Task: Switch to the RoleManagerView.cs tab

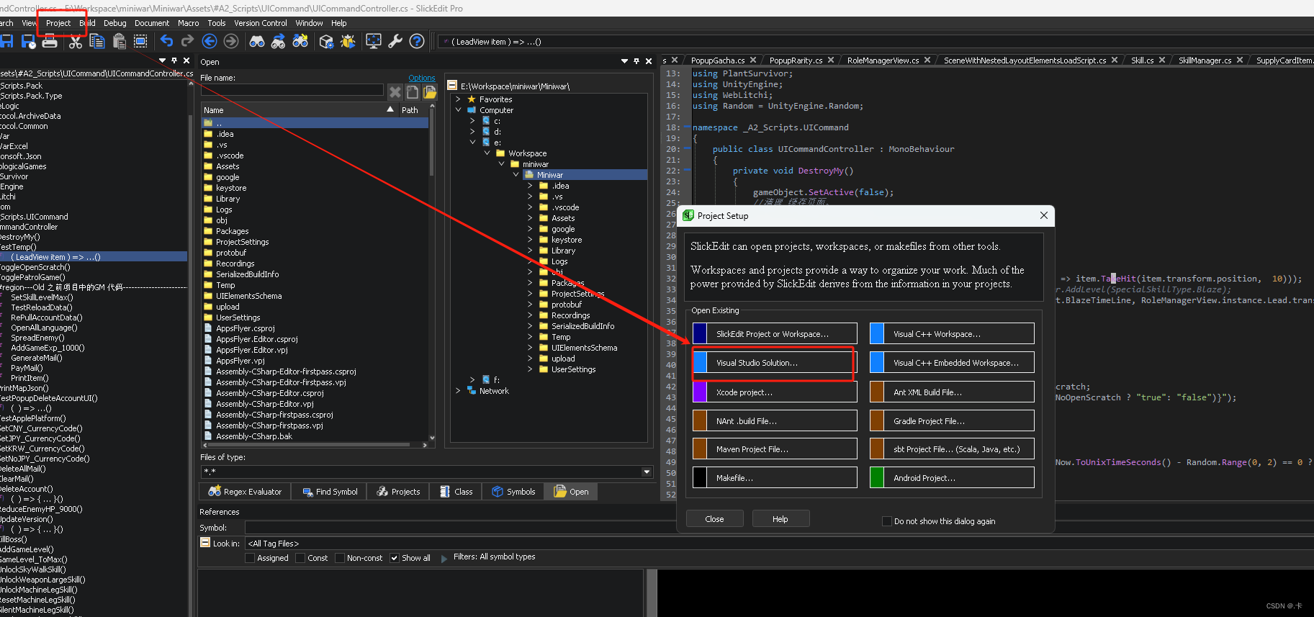Action: coord(883,60)
